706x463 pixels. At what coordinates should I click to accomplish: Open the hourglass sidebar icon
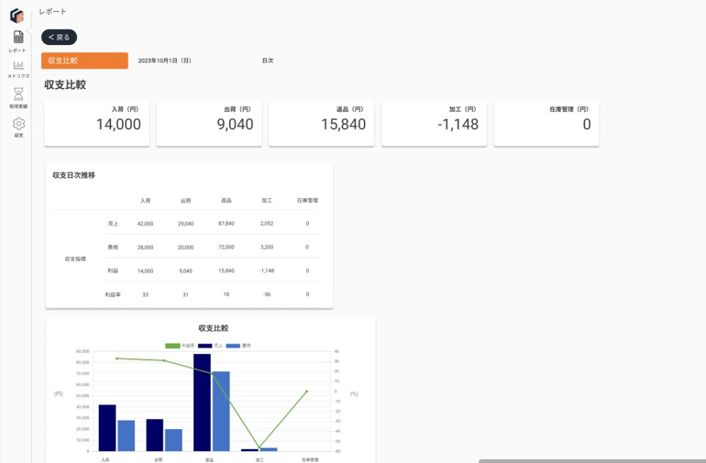coord(18,94)
